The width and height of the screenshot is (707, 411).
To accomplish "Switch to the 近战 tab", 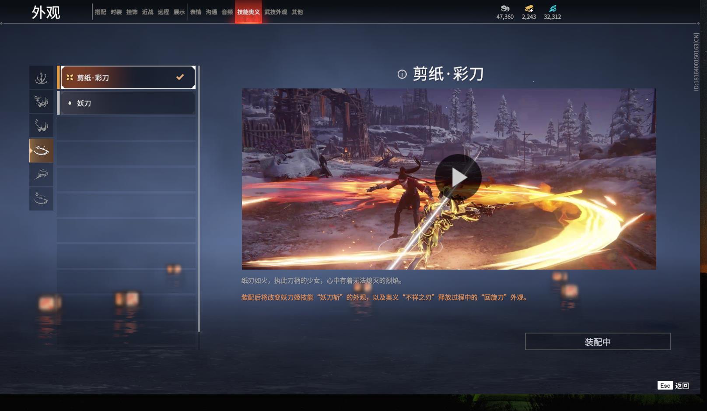I will coord(148,12).
